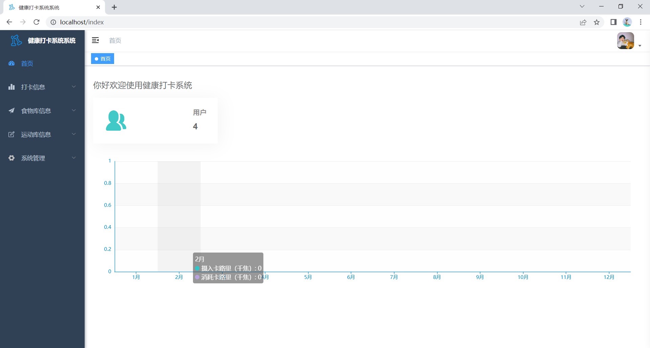Click the 首页 breadcrumb link
The width and height of the screenshot is (650, 348).
click(x=115, y=40)
